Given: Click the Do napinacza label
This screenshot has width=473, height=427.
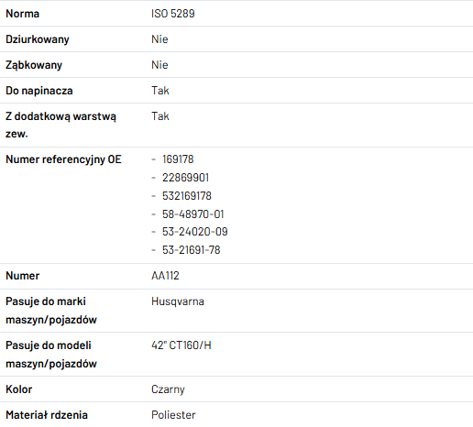Looking at the screenshot, I should (x=39, y=91).
